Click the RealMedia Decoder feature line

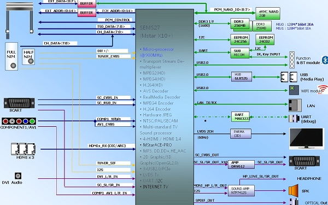pyautogui.click(x=160, y=97)
